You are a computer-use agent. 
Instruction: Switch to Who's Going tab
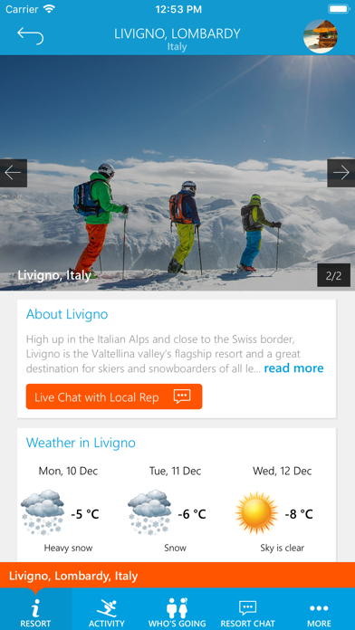coord(177,609)
